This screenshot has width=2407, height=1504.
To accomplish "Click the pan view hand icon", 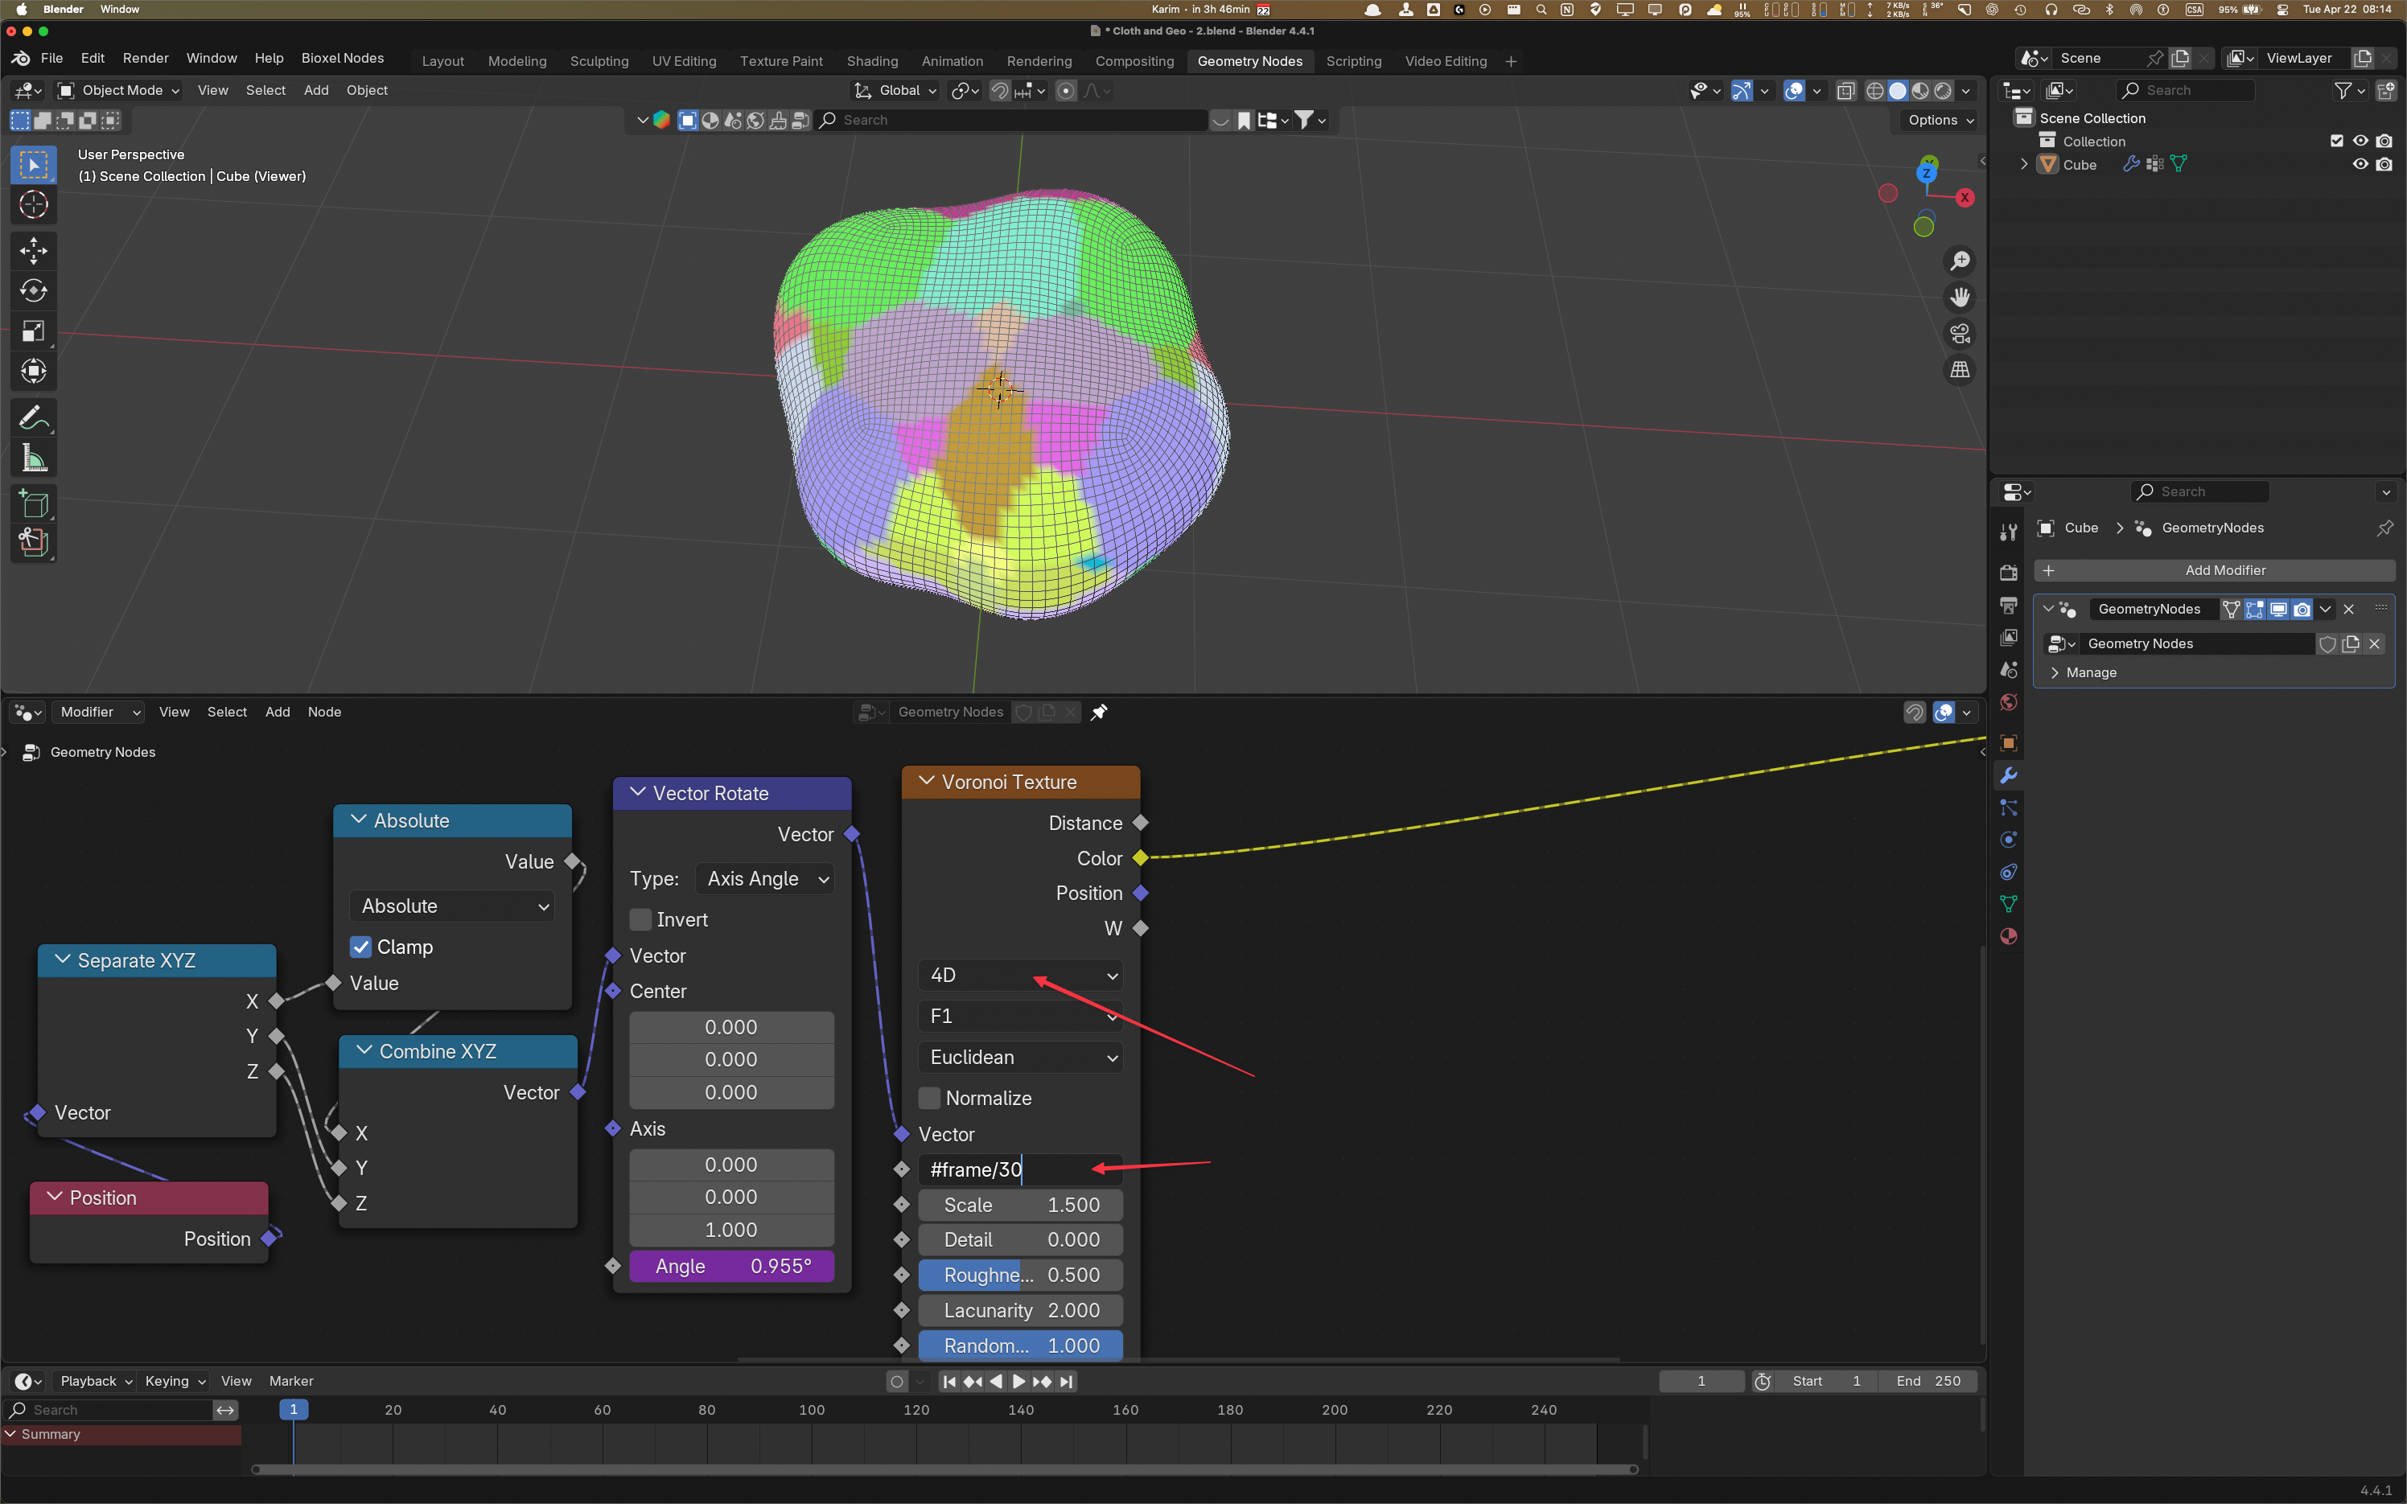I will coord(1960,298).
